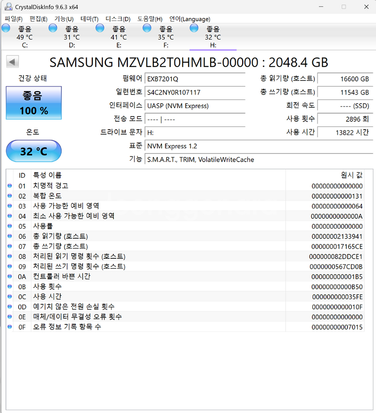376x413 pixels.
Task: Click power on hours value 13822 시간
Action: [x=345, y=133]
